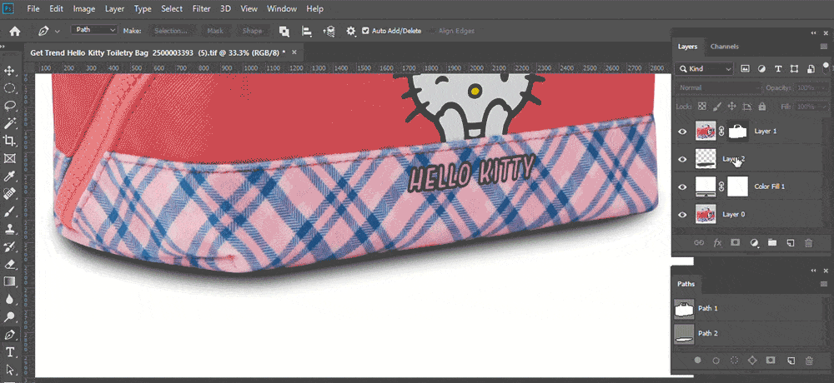Open the Layer menu

115,9
